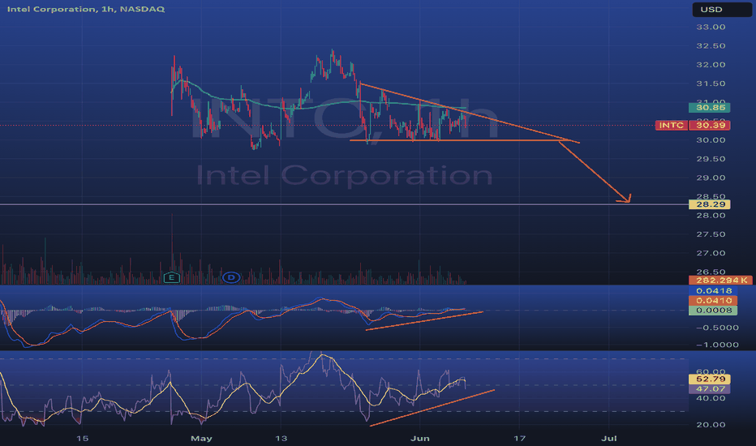Click the INTC ticker price label
This screenshot has width=756, height=446.
[x=671, y=126]
